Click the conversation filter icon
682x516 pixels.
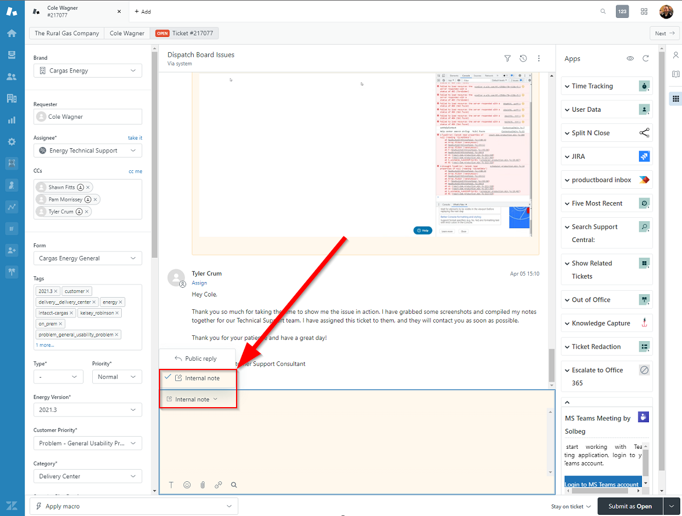[x=507, y=58]
